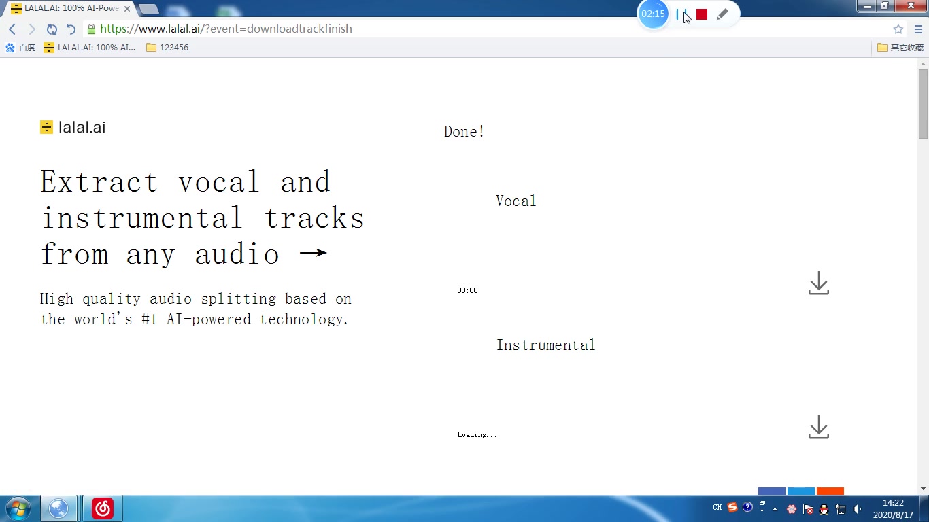Click the Sogou input method icon
Viewport: 929px width, 522px height.
tap(732, 507)
